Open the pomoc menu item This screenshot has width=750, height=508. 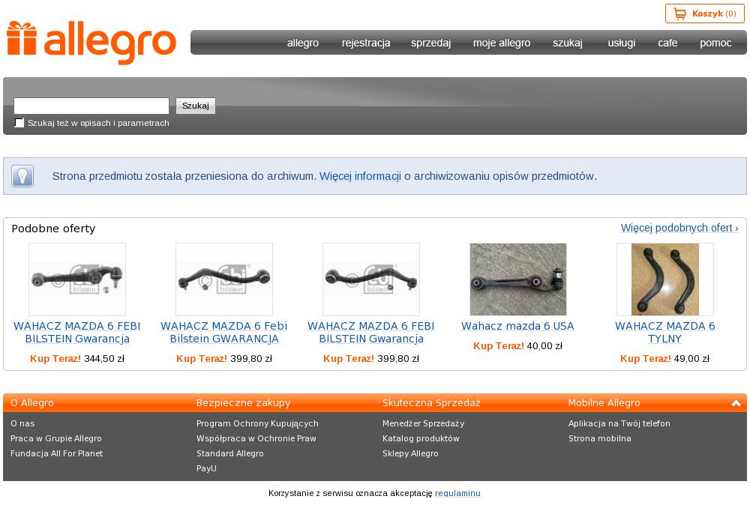pyautogui.click(x=715, y=43)
